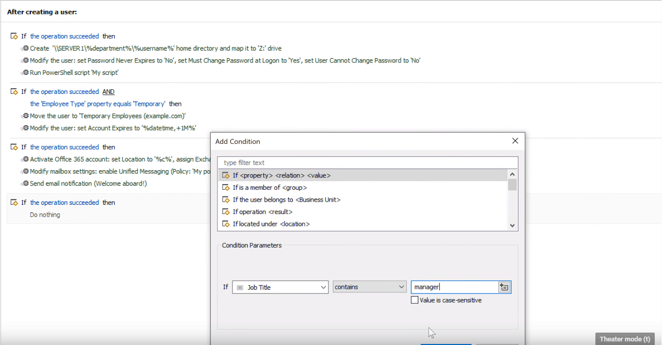Click the 'type filter text' search field

[x=367, y=163]
